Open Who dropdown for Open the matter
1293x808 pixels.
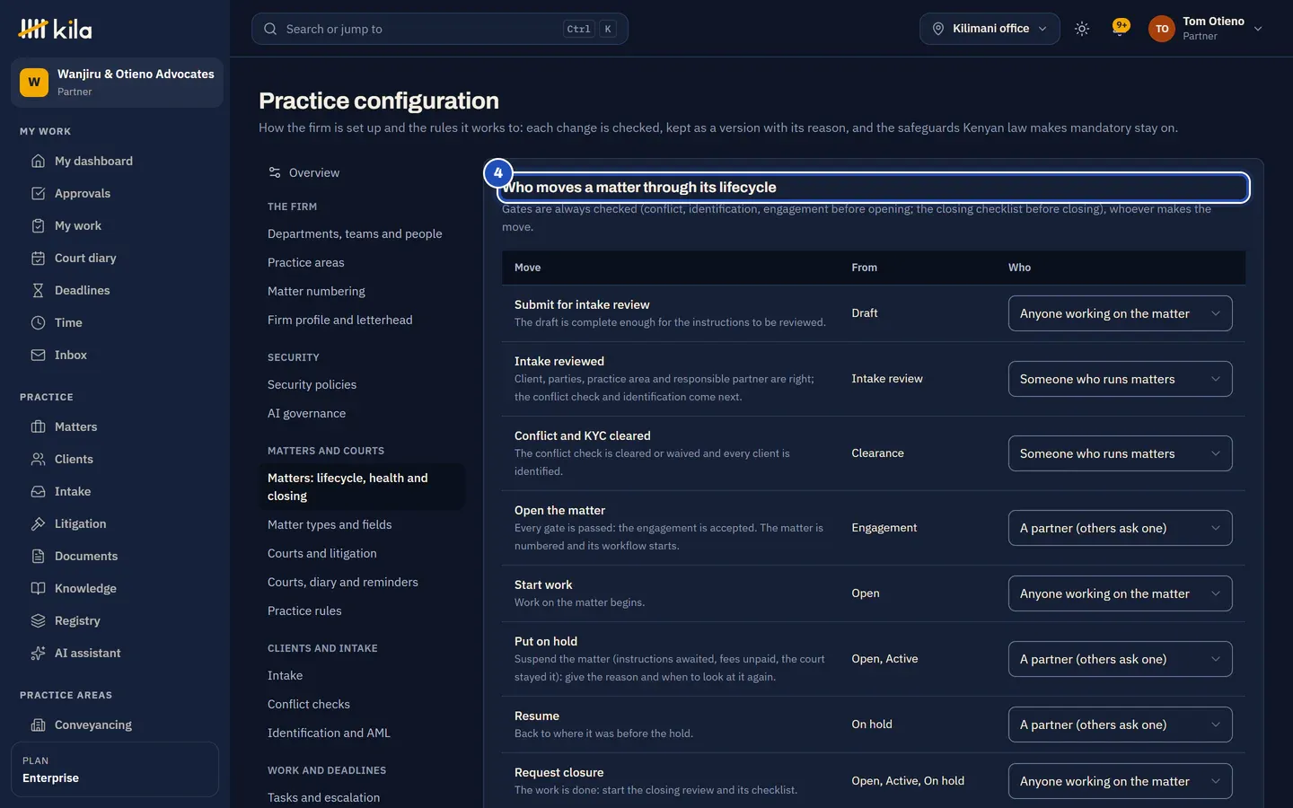1120,528
